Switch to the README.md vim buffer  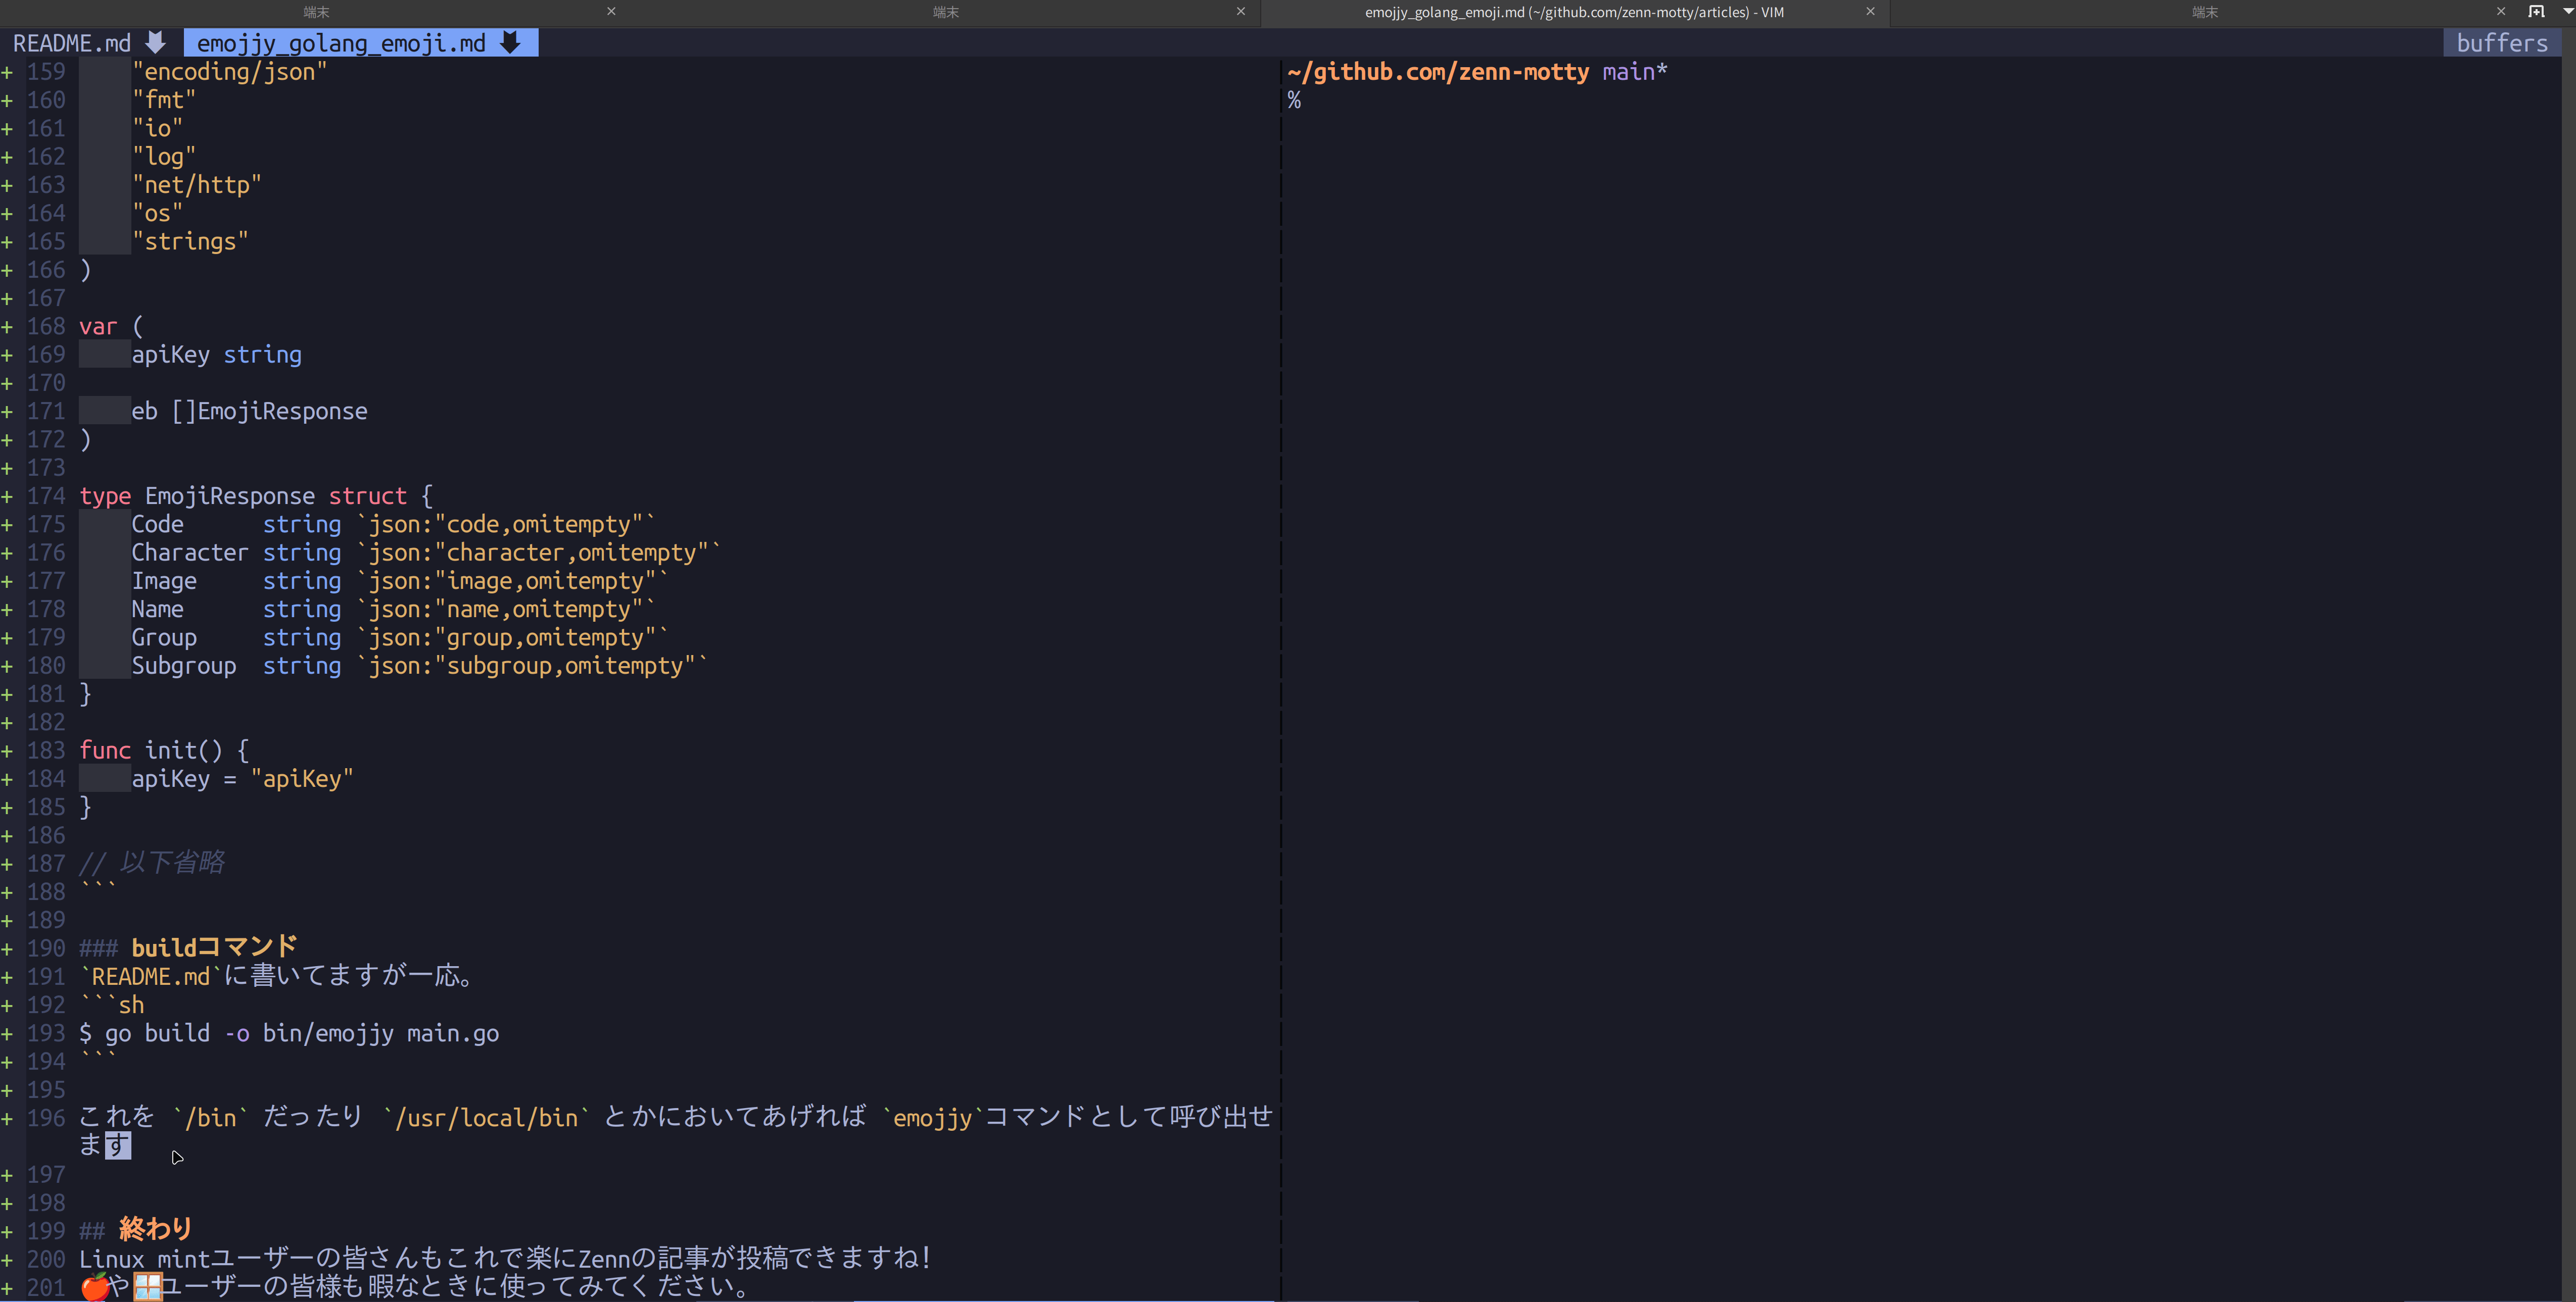[72, 43]
